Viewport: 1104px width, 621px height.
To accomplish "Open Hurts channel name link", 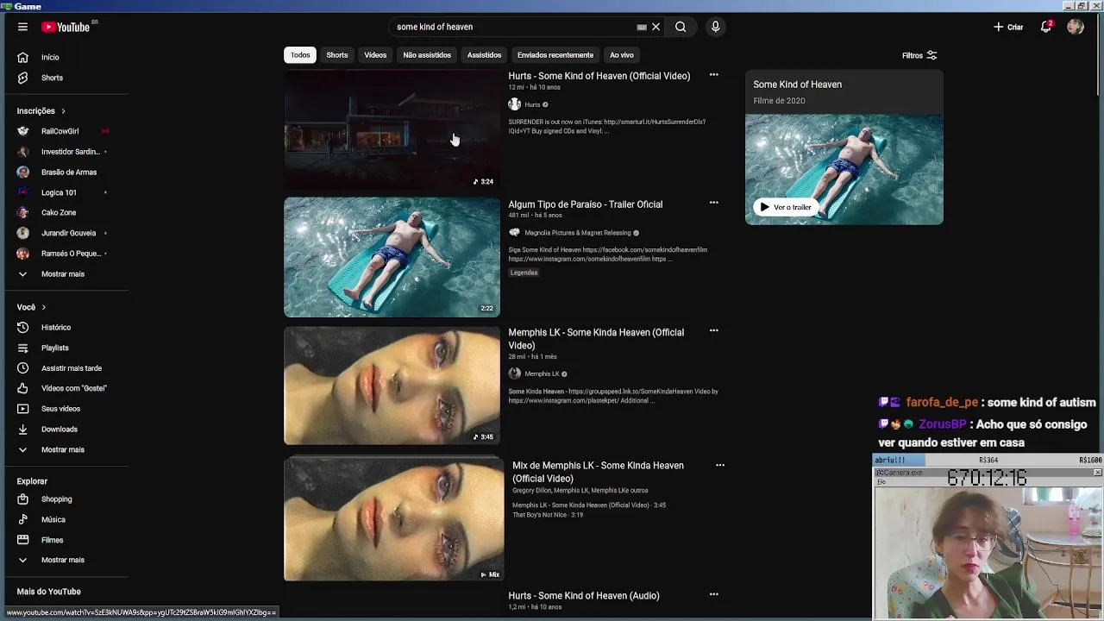I will 532,104.
